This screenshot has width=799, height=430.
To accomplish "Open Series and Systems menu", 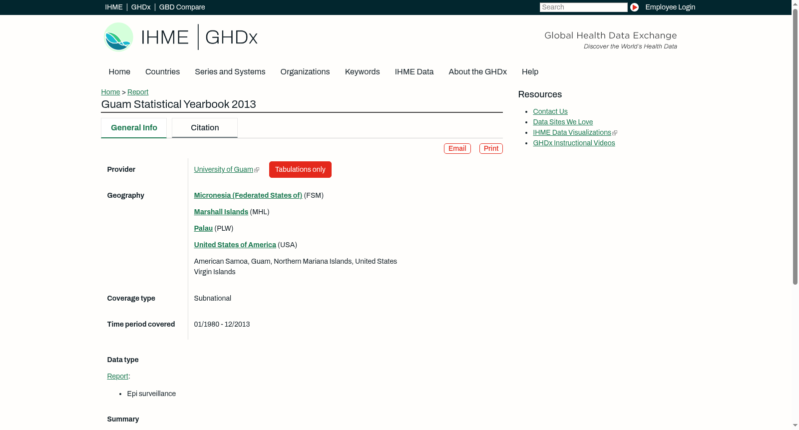I will click(230, 72).
